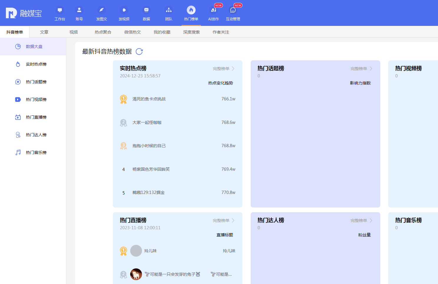This screenshot has width=438, height=284.
Task: Click the 热门直播榜 TV sidebar icon
Action: click(18, 117)
